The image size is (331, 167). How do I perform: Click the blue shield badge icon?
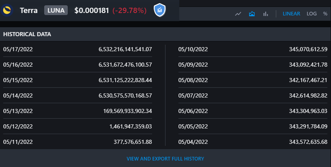pos(159,10)
